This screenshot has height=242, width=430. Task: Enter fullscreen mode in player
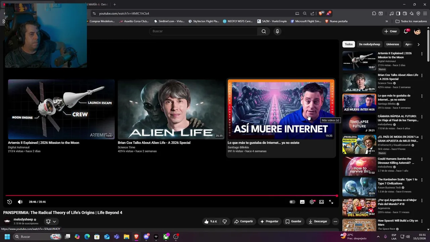(331, 202)
